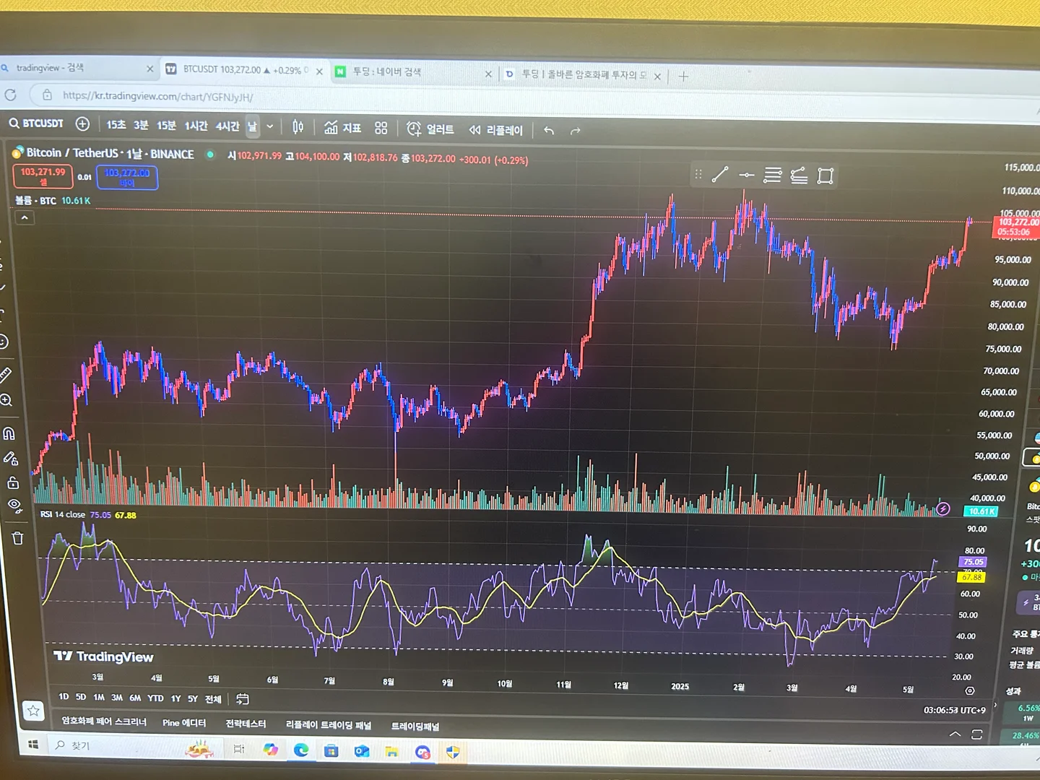
Task: Collapse the bottom panel chevron
Action: (x=955, y=734)
